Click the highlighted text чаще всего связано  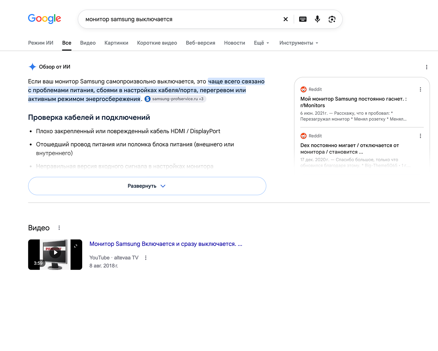tap(236, 81)
